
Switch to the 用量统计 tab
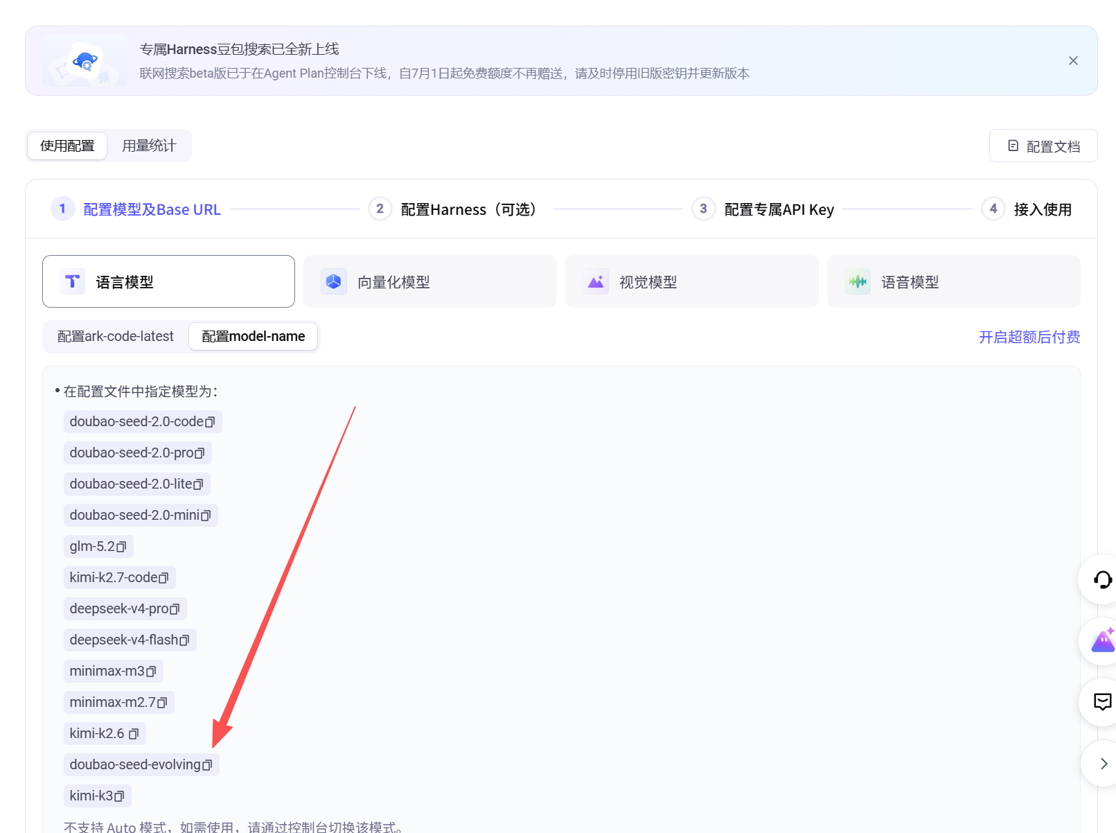[149, 146]
